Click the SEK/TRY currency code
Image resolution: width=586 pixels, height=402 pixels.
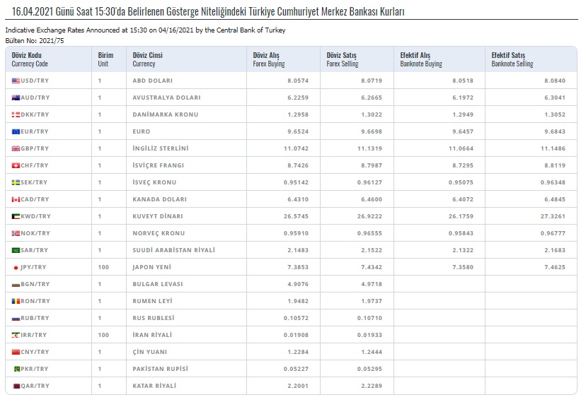[34, 182]
